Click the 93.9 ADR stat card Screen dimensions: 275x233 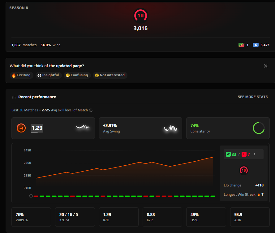[x=250, y=217]
